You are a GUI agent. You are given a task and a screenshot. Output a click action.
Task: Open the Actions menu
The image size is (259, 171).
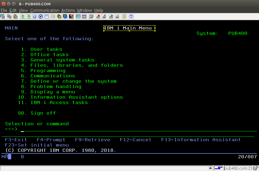68,10
